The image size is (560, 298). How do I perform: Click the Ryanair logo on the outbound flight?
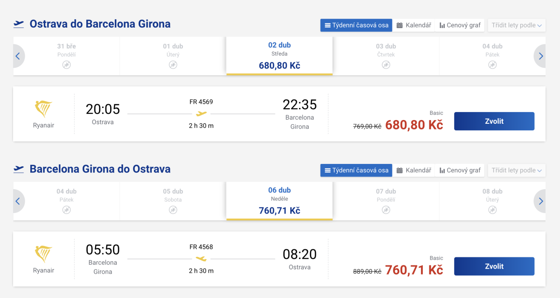[x=43, y=109]
